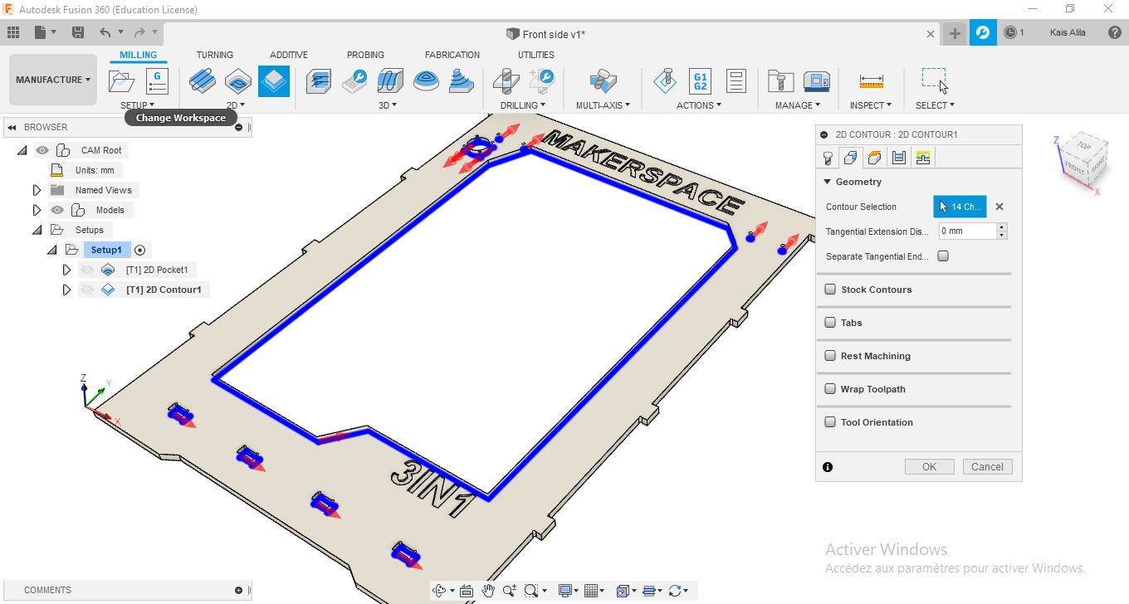Enable the Tabs checkbox
This screenshot has width=1129, height=604.
point(830,323)
